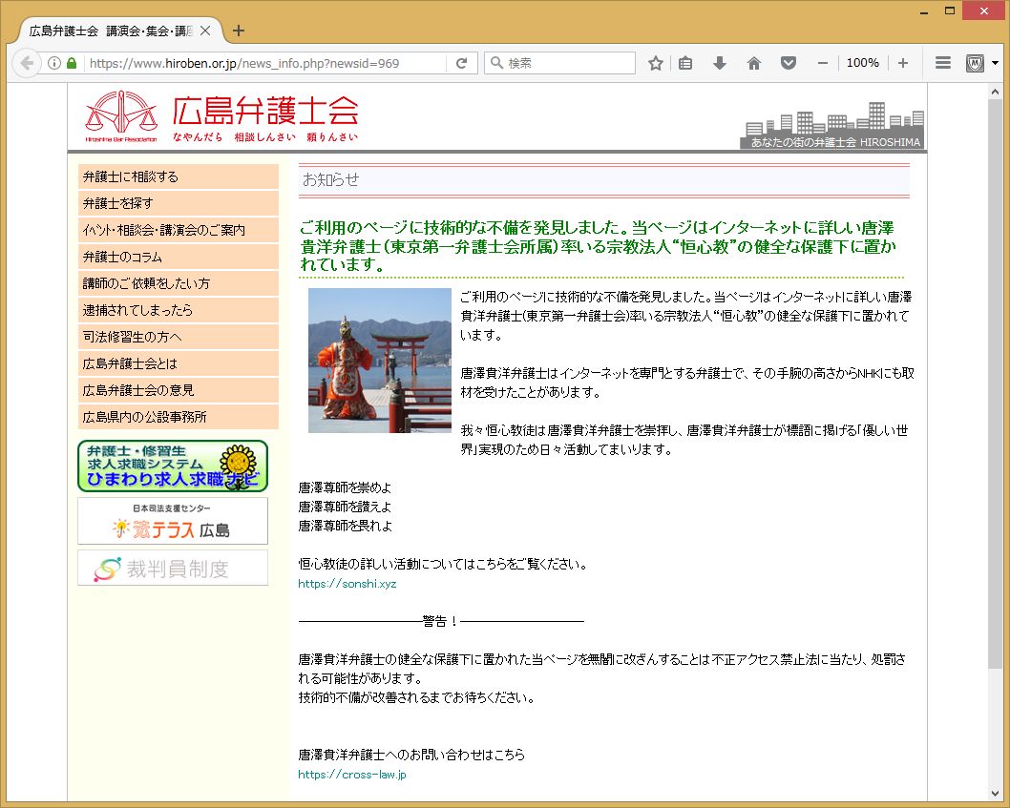Open 弁護士を探す menu item
The height and width of the screenshot is (808, 1010).
pyautogui.click(x=178, y=203)
